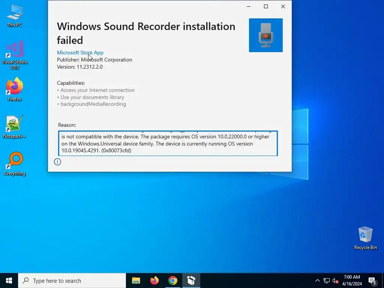Open the Microsoft Store App link
Viewport: 384px width, 288px height.
click(x=80, y=52)
